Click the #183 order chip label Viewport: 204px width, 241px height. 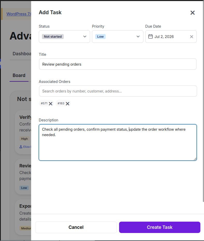click(x=61, y=103)
